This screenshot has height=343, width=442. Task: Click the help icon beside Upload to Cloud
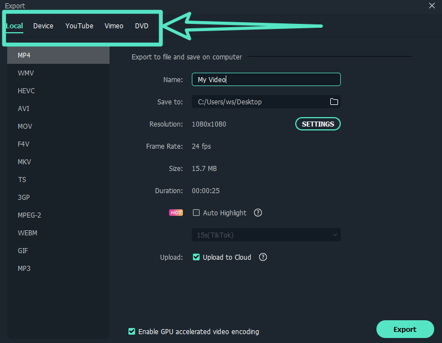click(263, 257)
